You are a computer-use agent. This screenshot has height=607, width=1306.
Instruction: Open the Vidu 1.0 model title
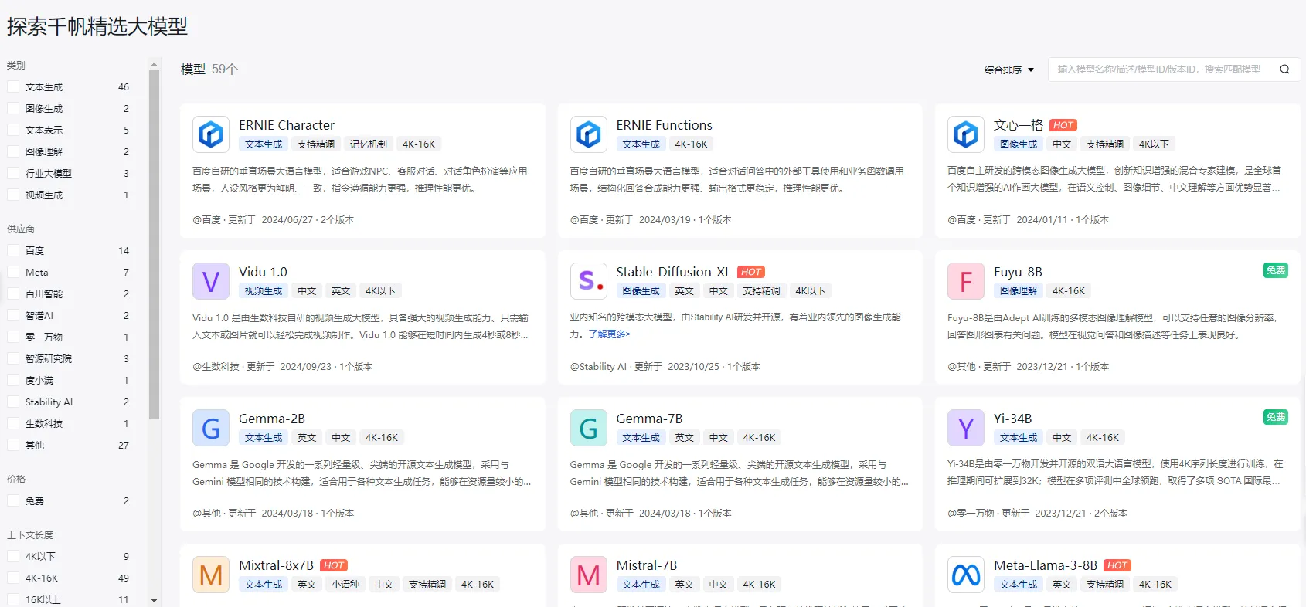point(263,272)
